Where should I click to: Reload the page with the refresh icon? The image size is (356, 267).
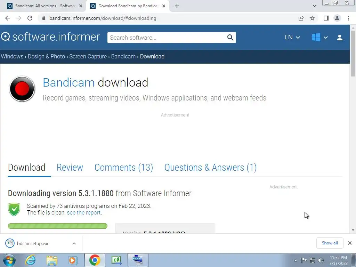pos(30,18)
